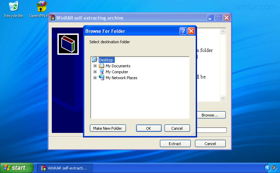
Task: Click the My Documents folder icon
Action: point(101,66)
